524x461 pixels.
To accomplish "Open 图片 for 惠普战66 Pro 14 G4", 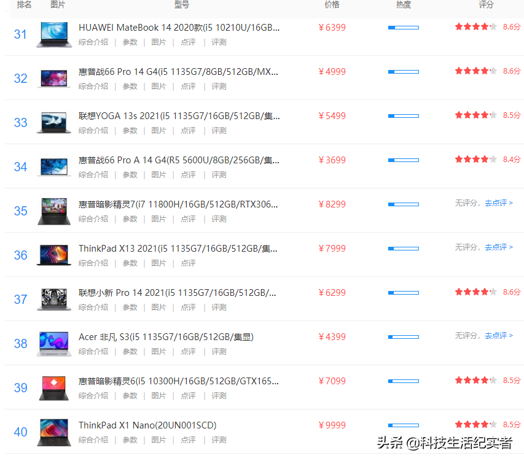I will [x=158, y=87].
